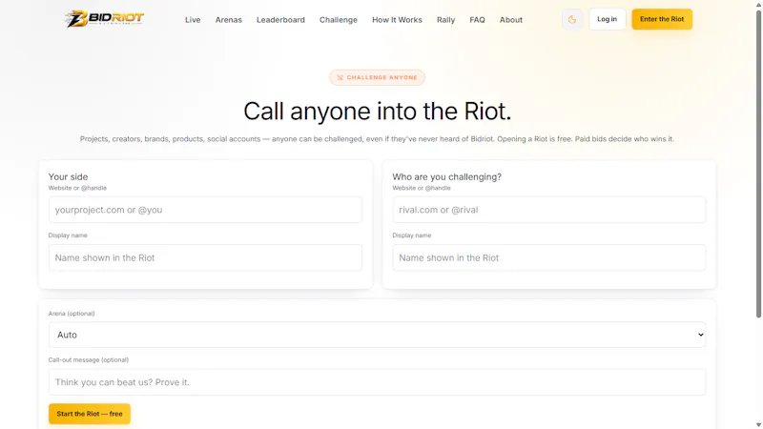Click the scrollbar up arrow
This screenshot has height=429, width=763.
tap(758, 4)
